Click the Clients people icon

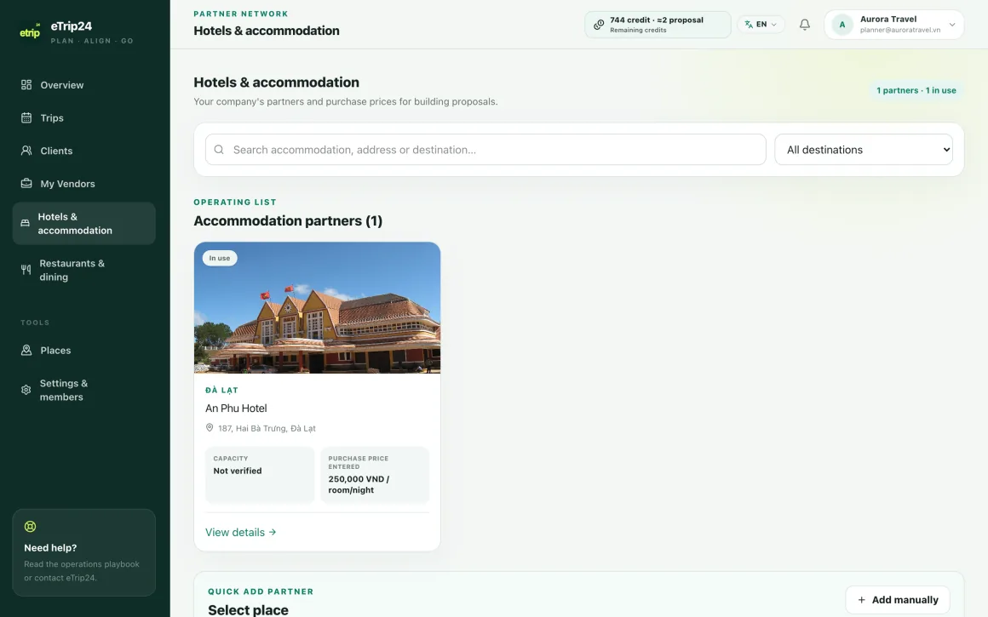pos(26,151)
